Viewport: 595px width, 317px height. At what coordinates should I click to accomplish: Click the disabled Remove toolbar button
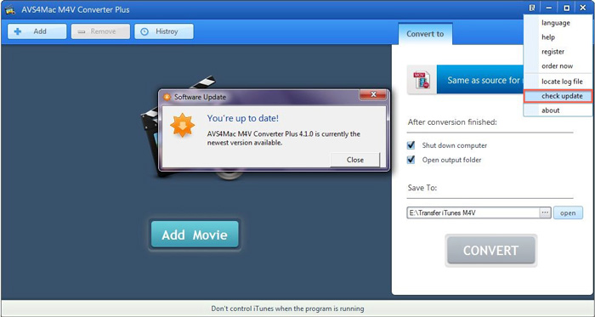tap(100, 31)
